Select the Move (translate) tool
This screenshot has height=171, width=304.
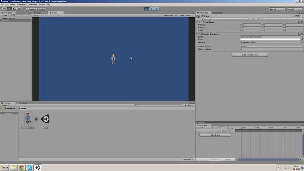point(9,9)
